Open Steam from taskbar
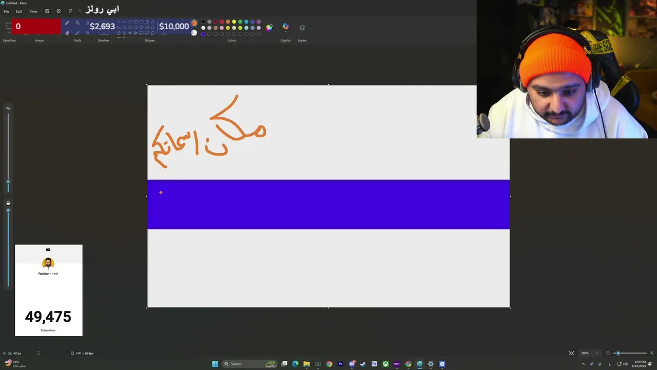 pyautogui.click(x=363, y=364)
